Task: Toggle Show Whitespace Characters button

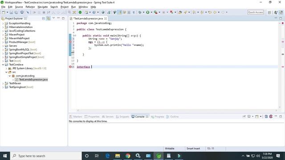Action: [134, 12]
